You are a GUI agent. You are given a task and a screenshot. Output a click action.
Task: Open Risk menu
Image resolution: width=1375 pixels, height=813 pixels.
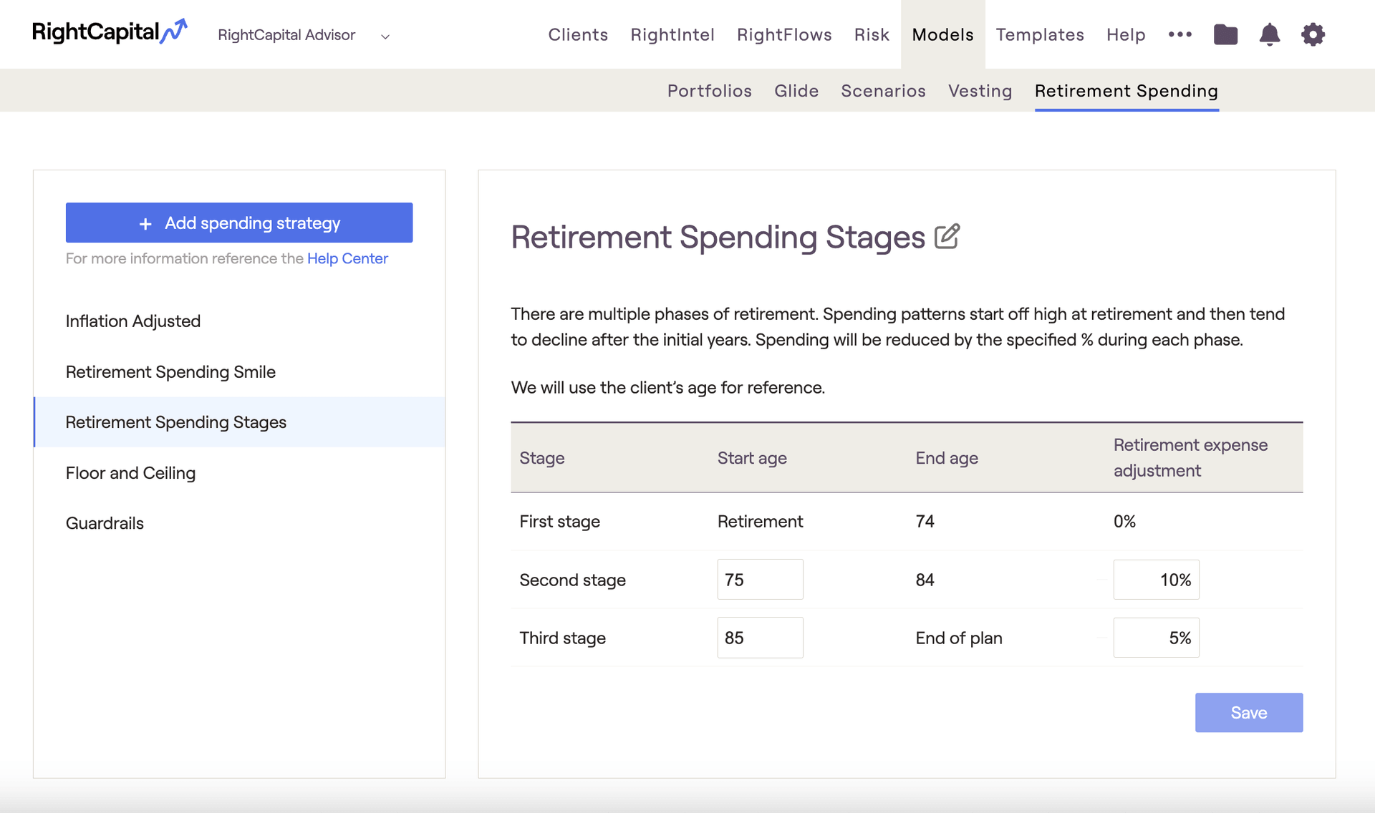click(x=872, y=34)
